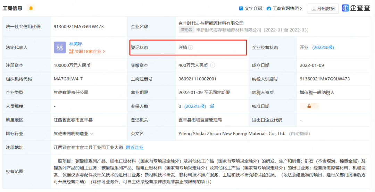
Task: Click the relation icon before 关联18家企业
Action: [71, 51]
